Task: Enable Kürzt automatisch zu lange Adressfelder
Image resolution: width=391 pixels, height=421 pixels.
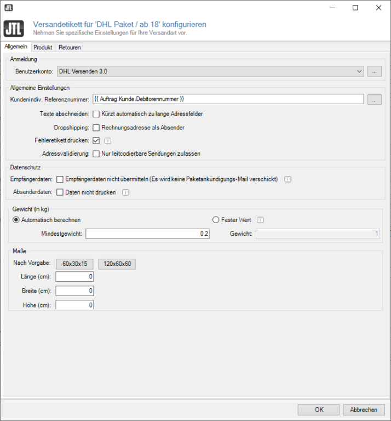Action: pos(96,114)
